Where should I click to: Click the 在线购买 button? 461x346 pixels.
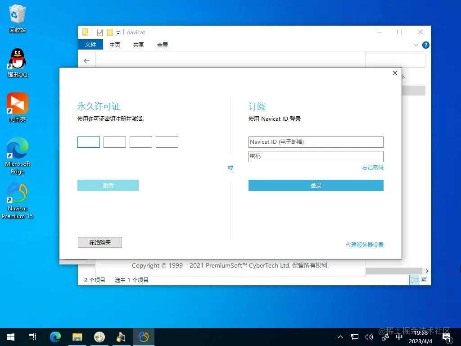pos(99,243)
